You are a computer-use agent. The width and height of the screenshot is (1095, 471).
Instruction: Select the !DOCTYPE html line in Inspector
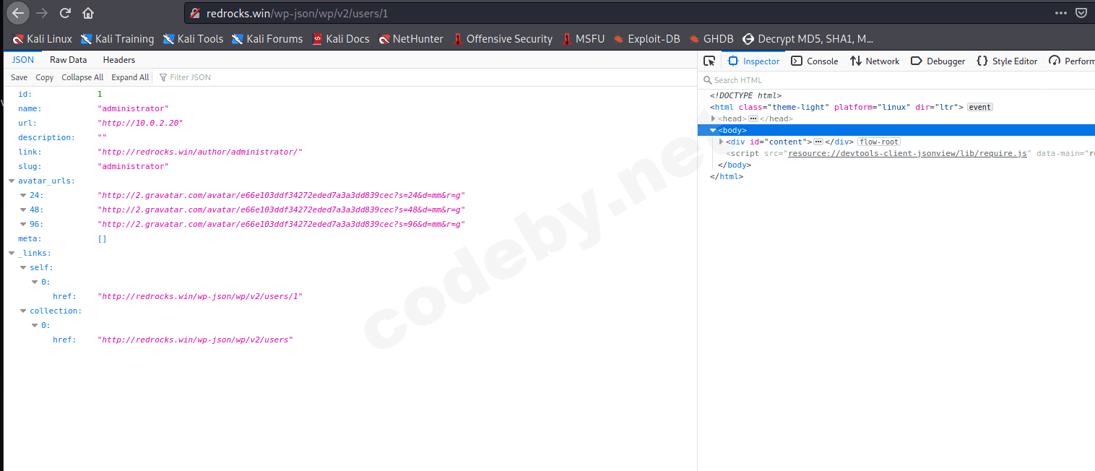[x=745, y=95]
